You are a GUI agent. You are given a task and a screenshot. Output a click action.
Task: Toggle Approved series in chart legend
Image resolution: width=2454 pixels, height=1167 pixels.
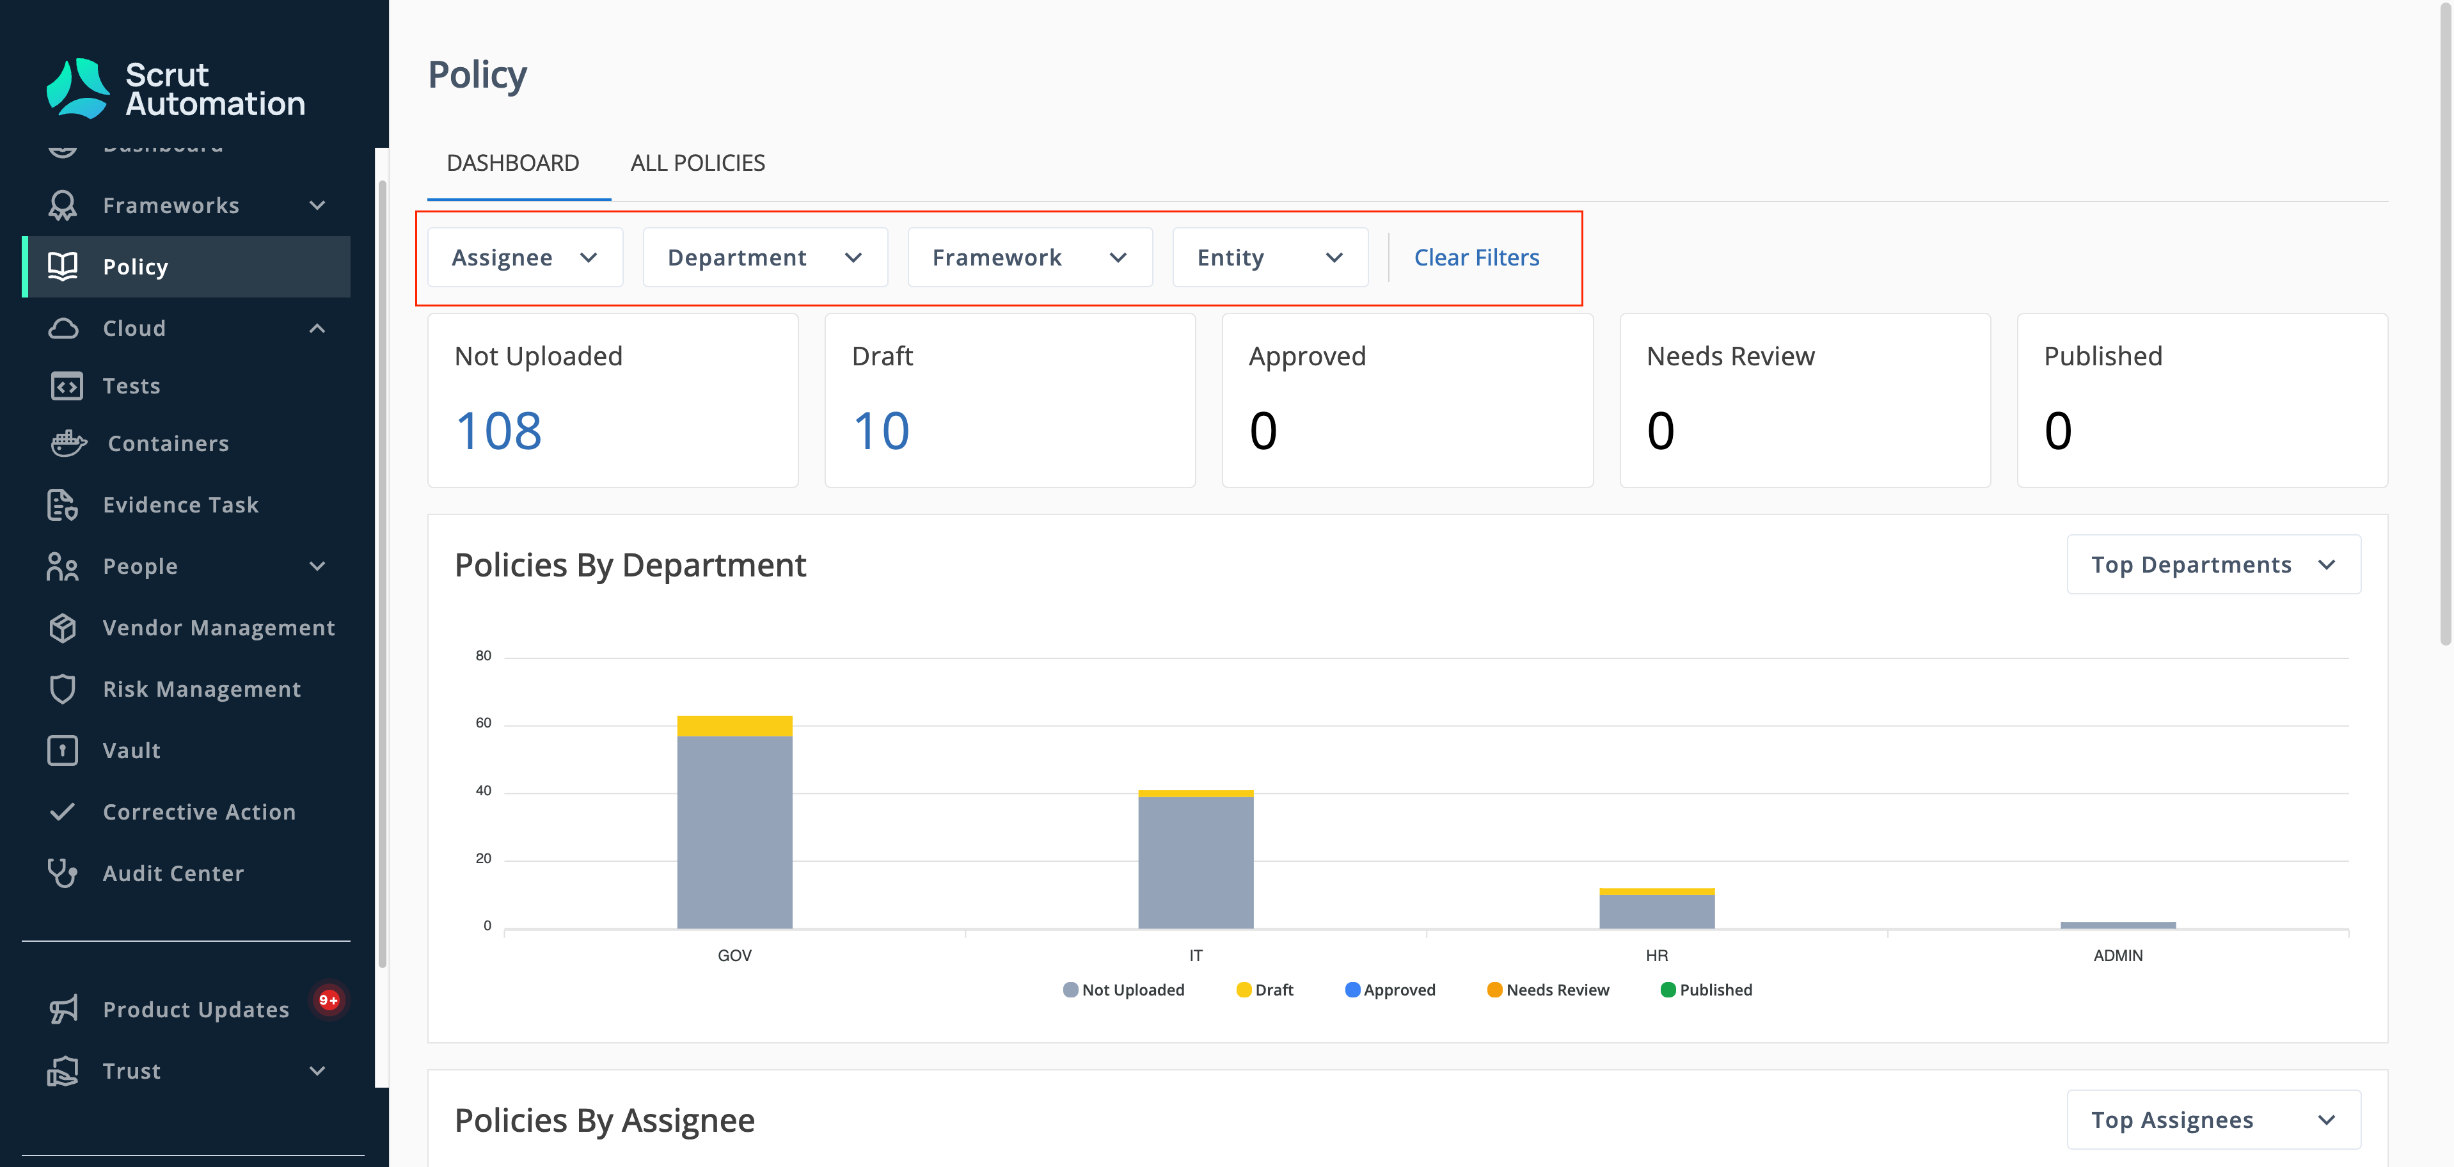[x=1390, y=990]
